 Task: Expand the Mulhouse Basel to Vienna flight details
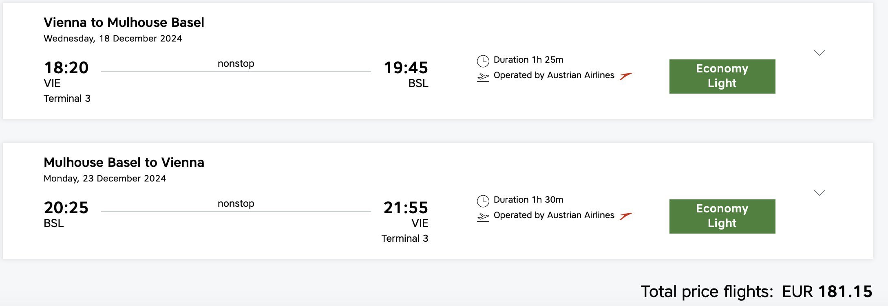coord(820,192)
